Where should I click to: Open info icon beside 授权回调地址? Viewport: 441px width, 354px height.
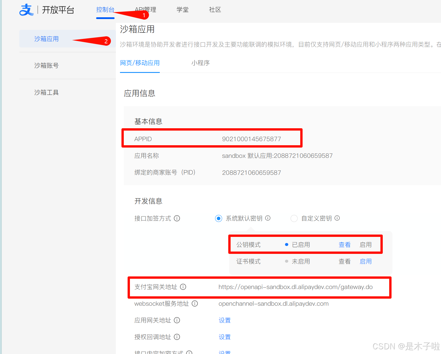(177, 337)
